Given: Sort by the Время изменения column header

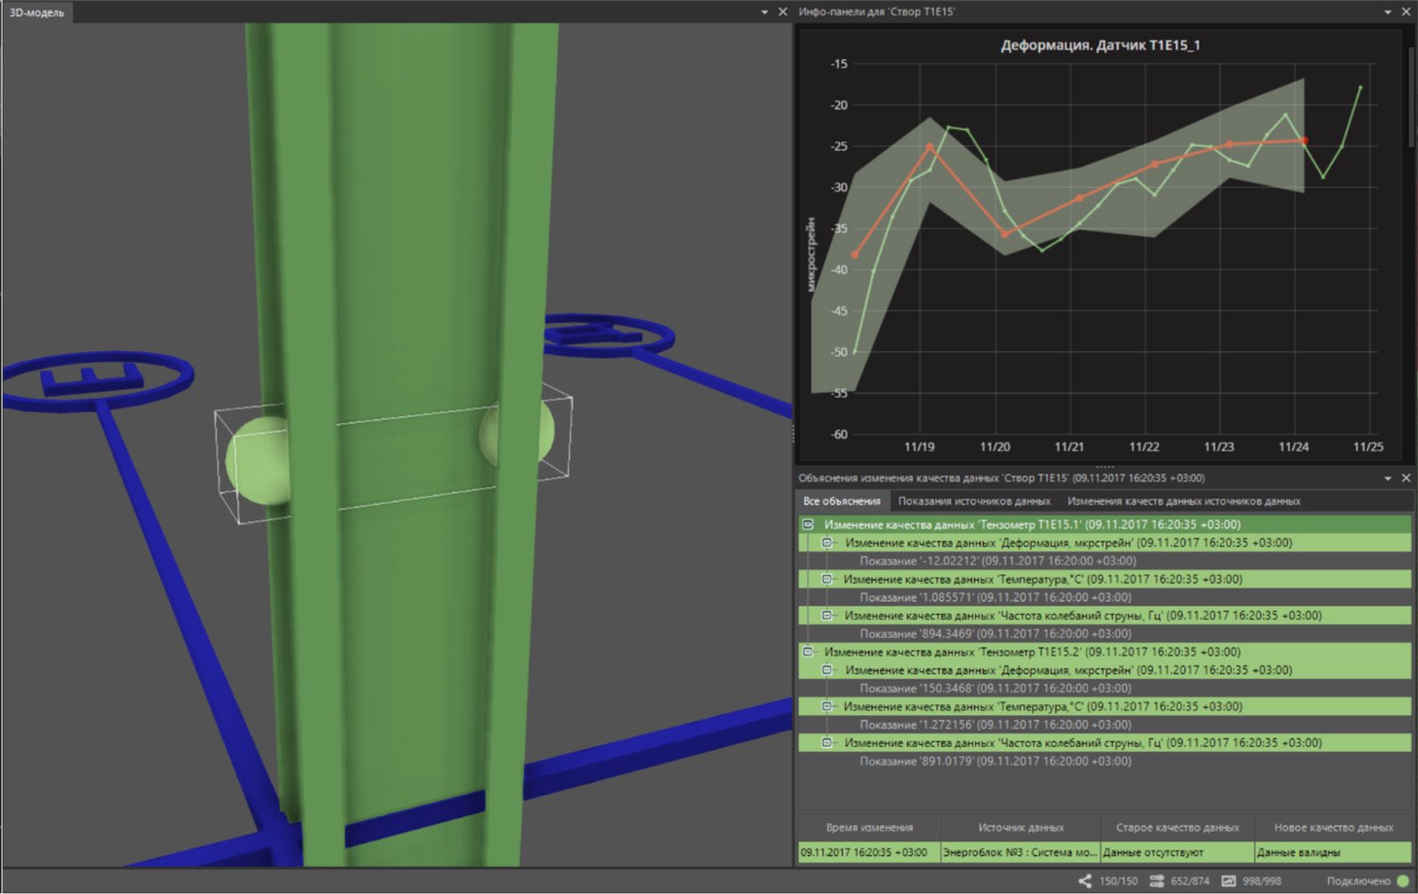Looking at the screenshot, I should click(x=869, y=828).
